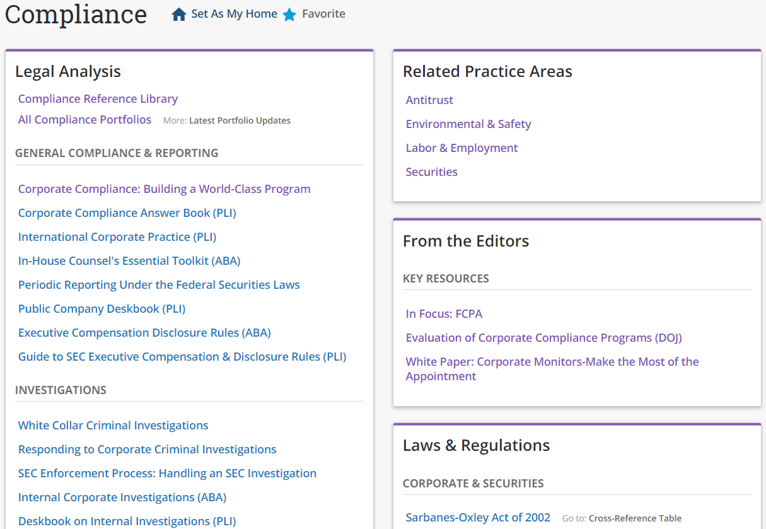
Task: Open Securities practice area
Action: [432, 172]
